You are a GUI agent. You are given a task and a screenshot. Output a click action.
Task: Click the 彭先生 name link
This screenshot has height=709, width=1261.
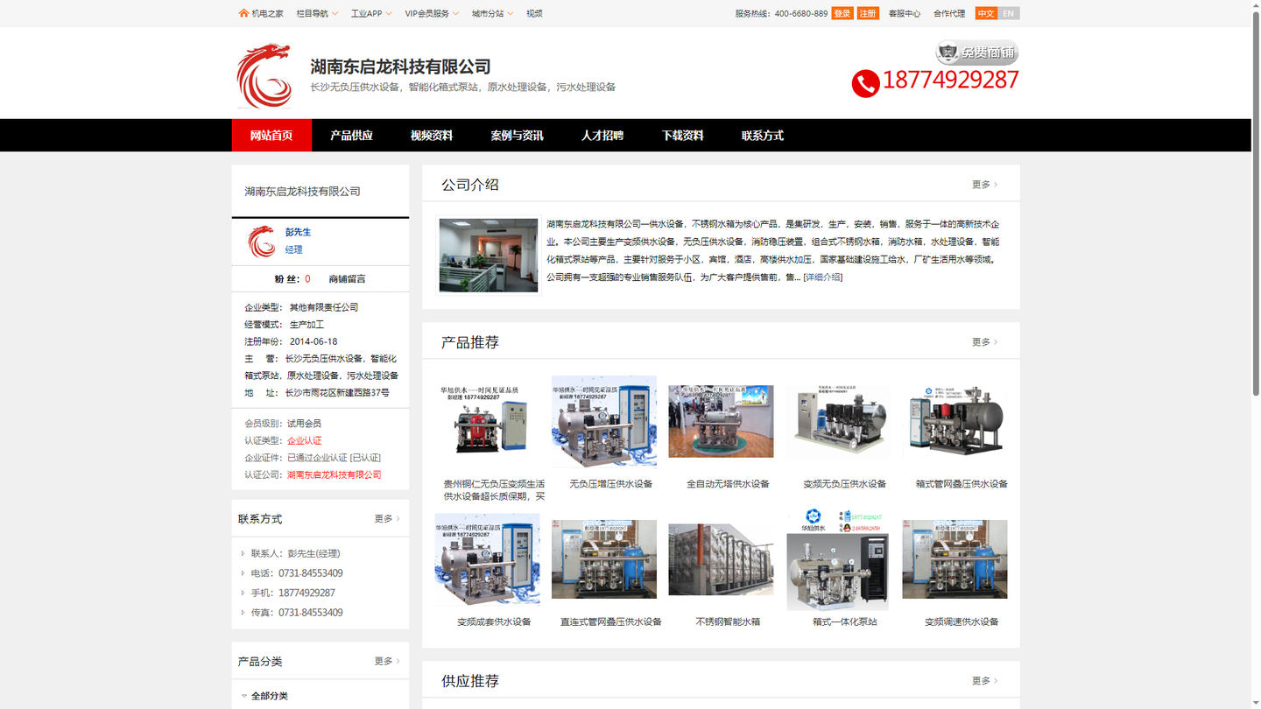coord(298,232)
